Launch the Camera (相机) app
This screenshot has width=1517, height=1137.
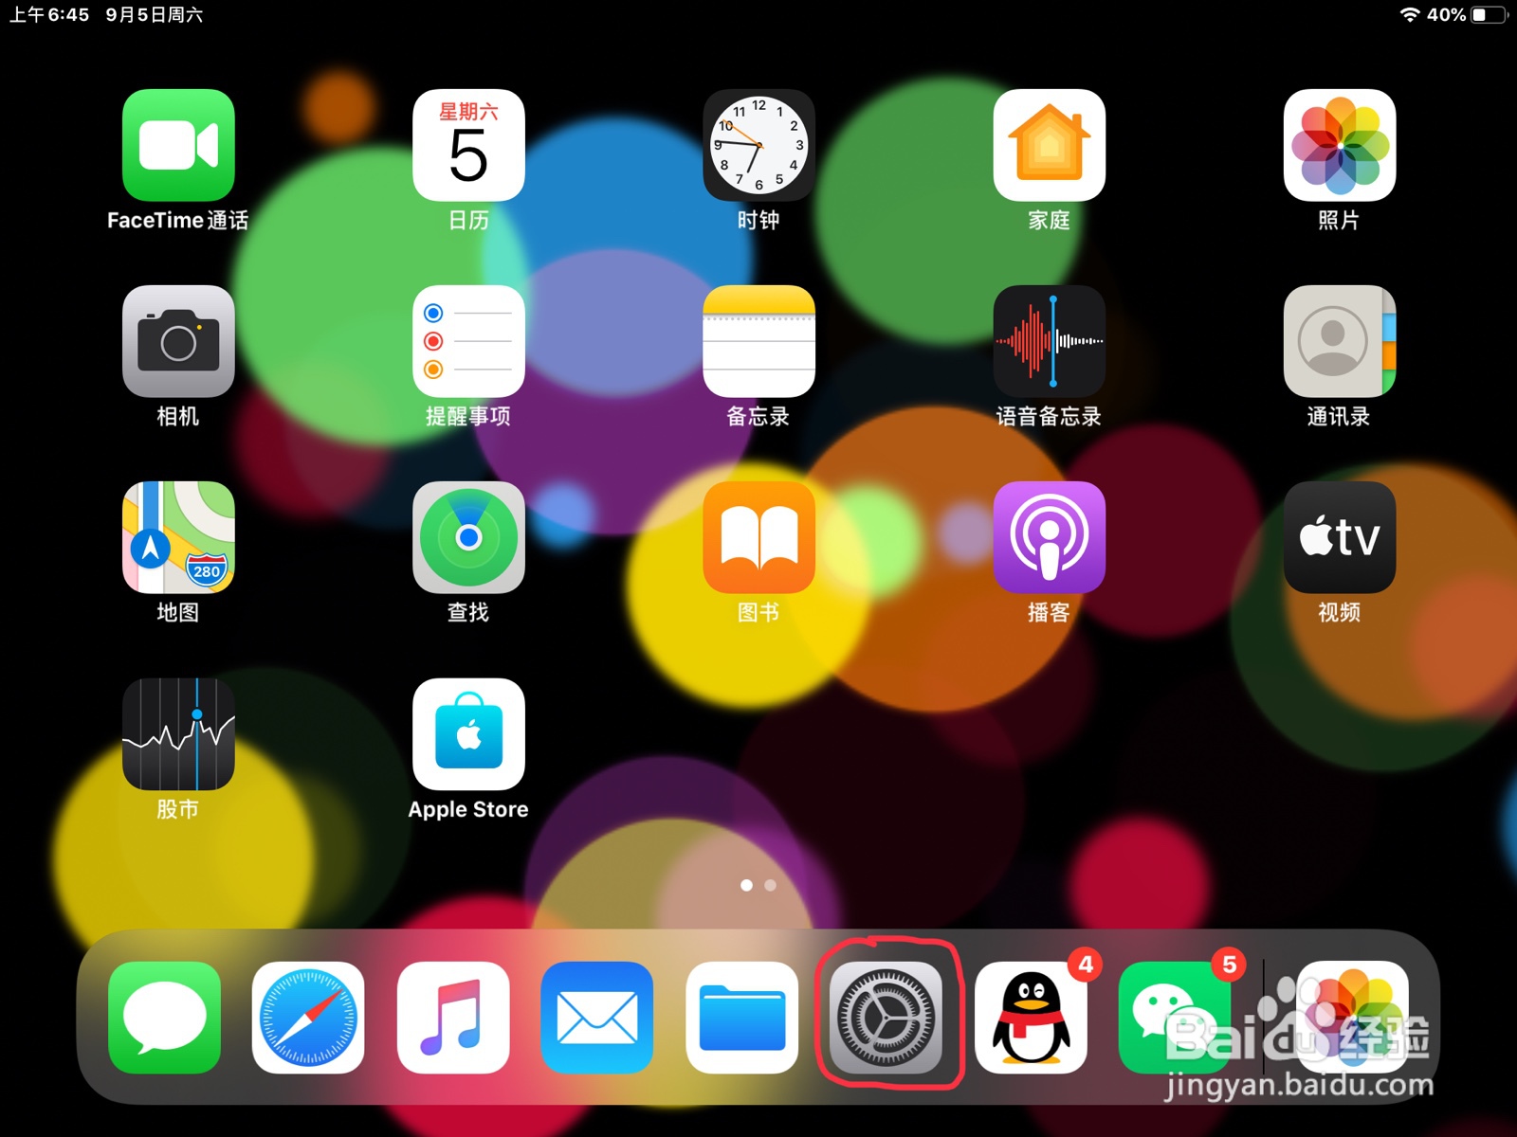[x=178, y=341]
